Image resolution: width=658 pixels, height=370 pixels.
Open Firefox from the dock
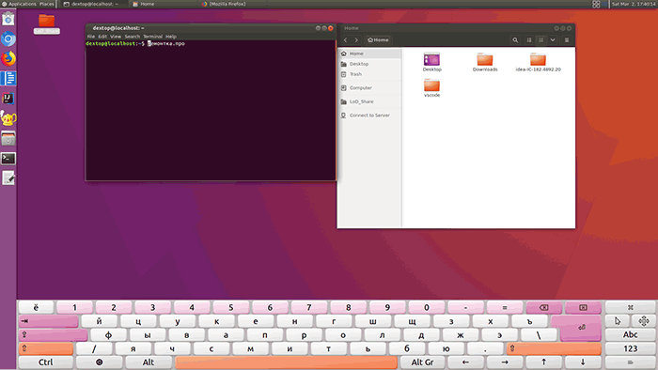(8, 58)
